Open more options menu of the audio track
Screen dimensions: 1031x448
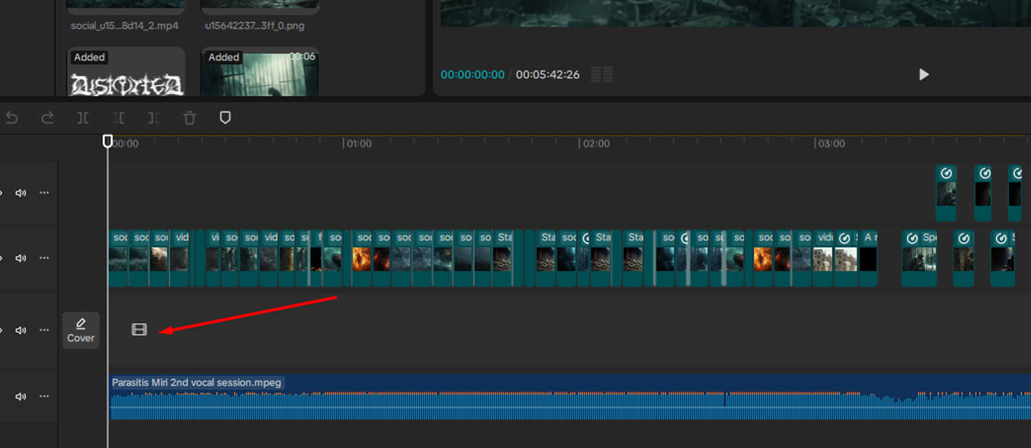pos(44,396)
